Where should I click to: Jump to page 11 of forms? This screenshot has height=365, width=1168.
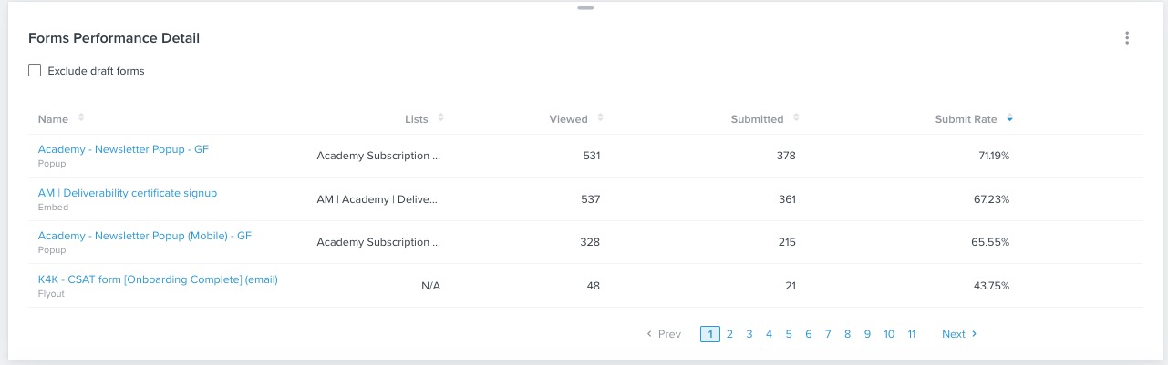point(911,334)
